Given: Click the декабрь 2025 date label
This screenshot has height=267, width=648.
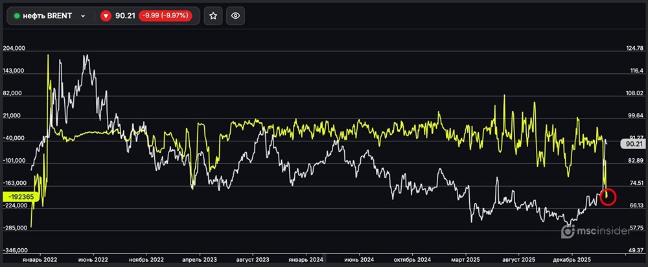Looking at the screenshot, I should [x=572, y=260].
